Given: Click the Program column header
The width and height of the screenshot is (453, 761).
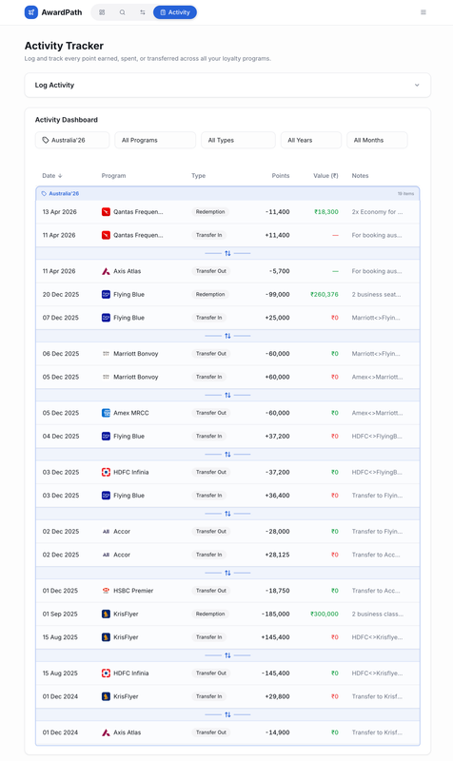Looking at the screenshot, I should pyautogui.click(x=113, y=176).
